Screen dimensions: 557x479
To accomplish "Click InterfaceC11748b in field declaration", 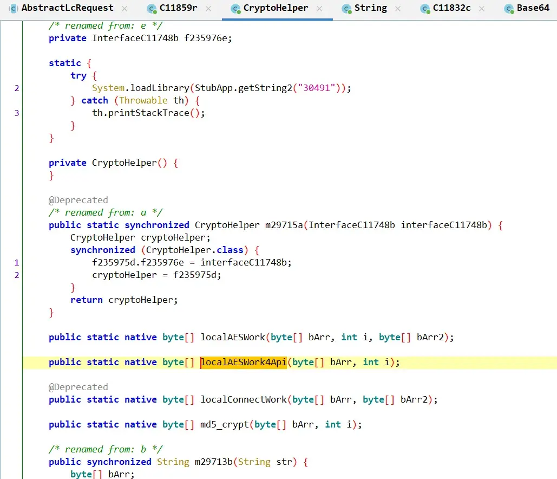I will click(135, 38).
